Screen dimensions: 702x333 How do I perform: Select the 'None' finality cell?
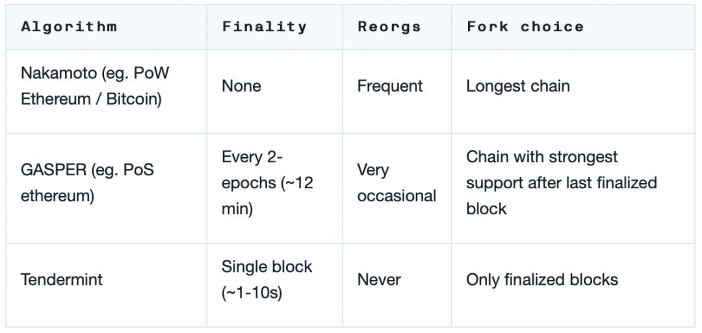tap(241, 86)
